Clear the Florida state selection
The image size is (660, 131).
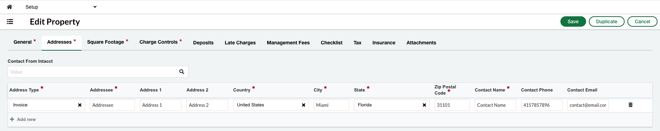[424, 105]
